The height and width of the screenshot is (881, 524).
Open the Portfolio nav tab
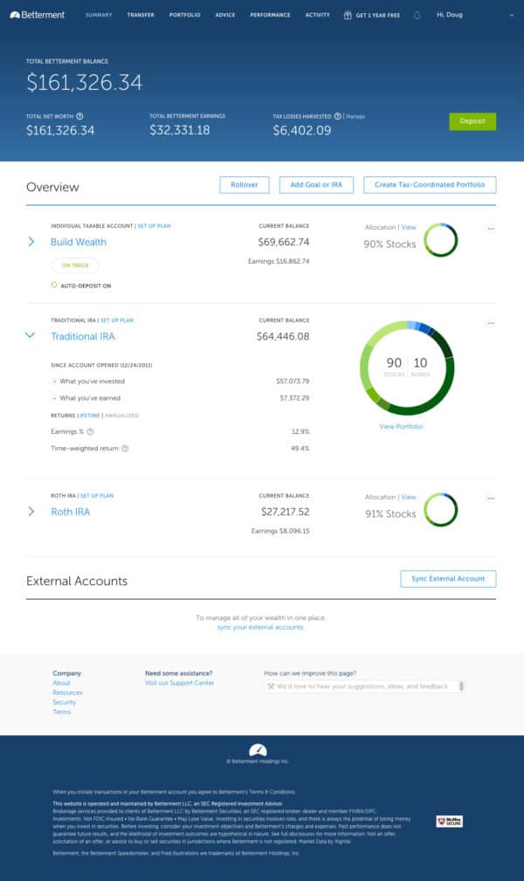[x=185, y=15]
